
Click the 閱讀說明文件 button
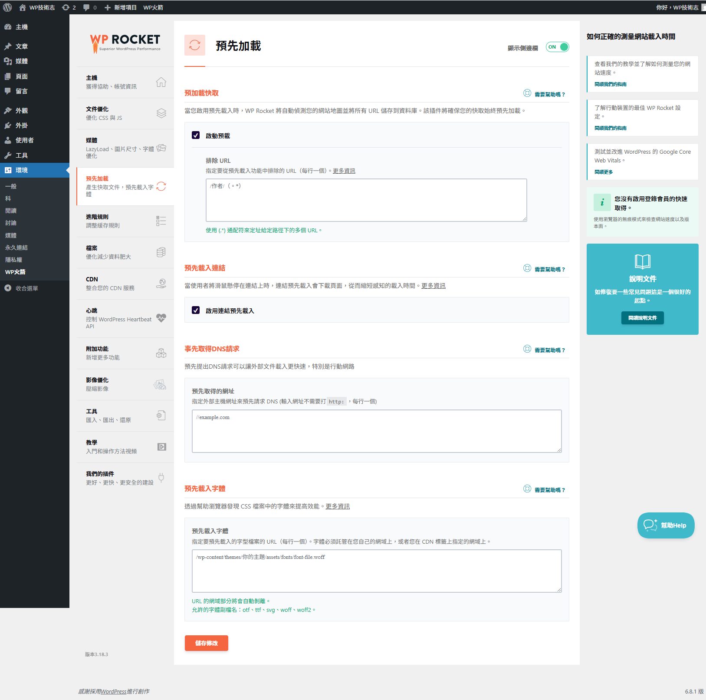(x=642, y=318)
